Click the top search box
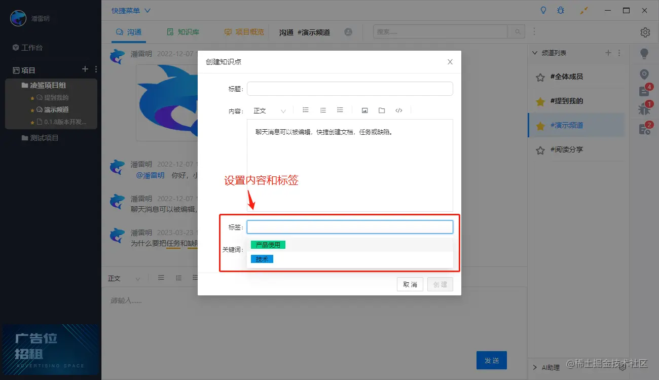 pyautogui.click(x=441, y=32)
